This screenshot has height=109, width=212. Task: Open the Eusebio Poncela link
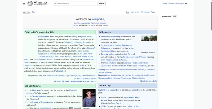(x=148, y=75)
